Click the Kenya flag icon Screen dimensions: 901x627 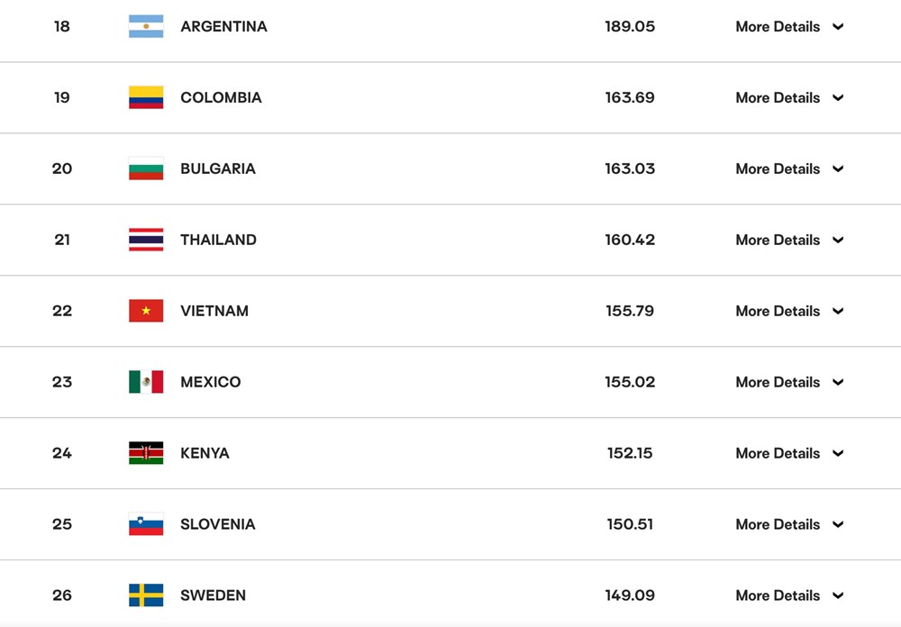click(146, 453)
